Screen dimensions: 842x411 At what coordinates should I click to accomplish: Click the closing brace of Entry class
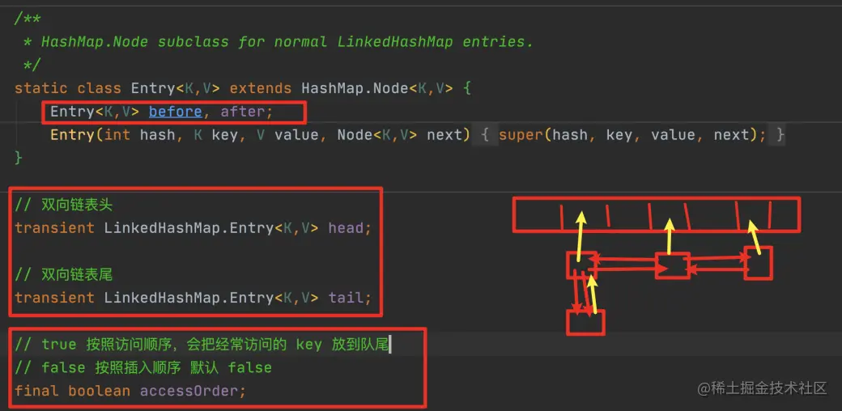pos(19,158)
